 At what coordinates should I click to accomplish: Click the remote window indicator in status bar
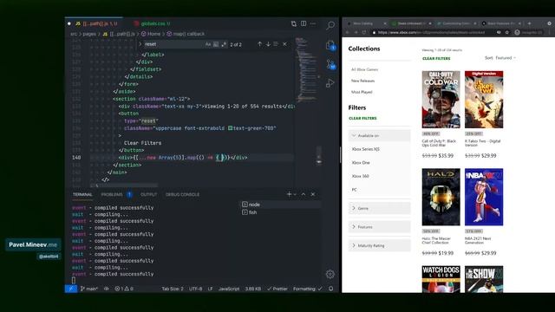[71, 289]
